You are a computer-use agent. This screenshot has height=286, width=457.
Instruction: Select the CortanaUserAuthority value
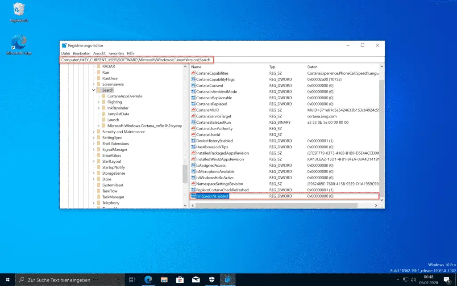tap(214, 128)
